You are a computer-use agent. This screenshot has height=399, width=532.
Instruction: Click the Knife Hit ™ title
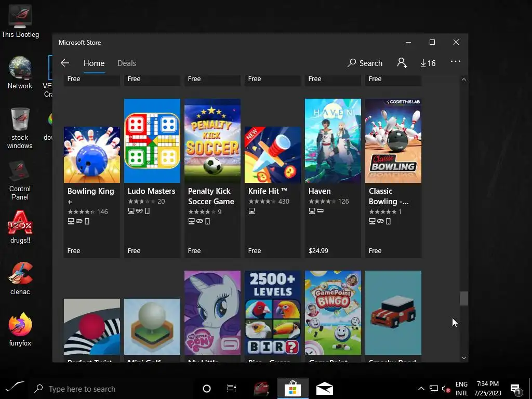[268, 191]
